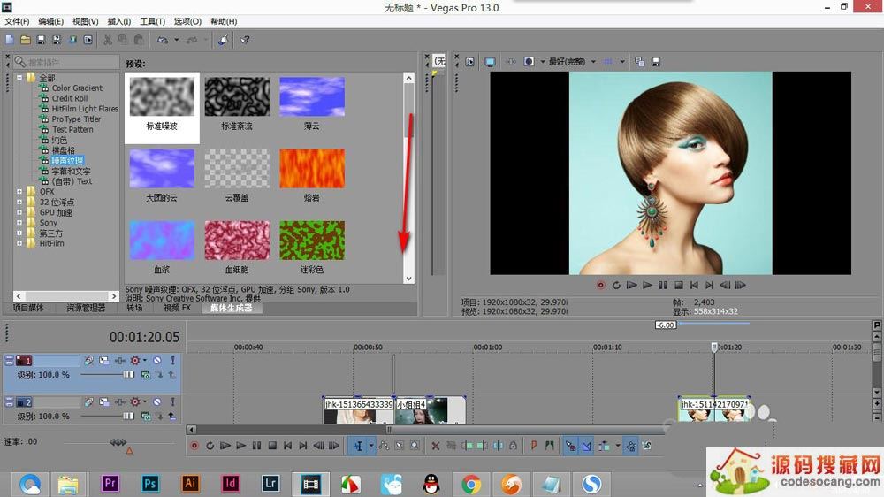Image resolution: width=884 pixels, height=497 pixels.
Task: Click the external monitor preview icon
Action: tap(489, 62)
